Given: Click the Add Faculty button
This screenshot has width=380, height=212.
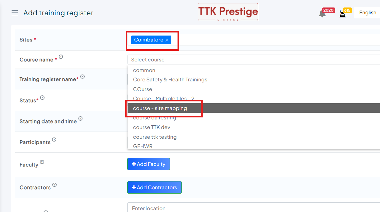Looking at the screenshot, I should (148, 164).
